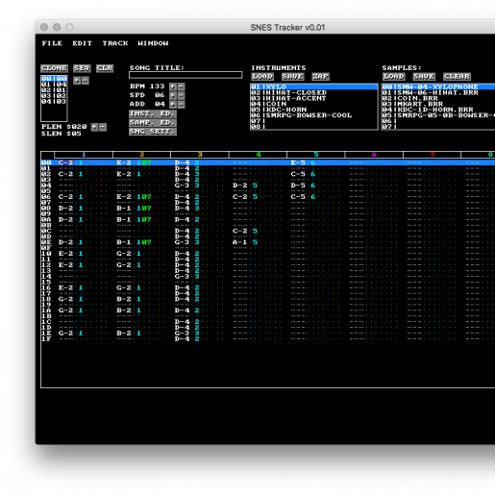Click track 7 column header
The height and width of the screenshot is (495, 495).
pyautogui.click(x=433, y=155)
